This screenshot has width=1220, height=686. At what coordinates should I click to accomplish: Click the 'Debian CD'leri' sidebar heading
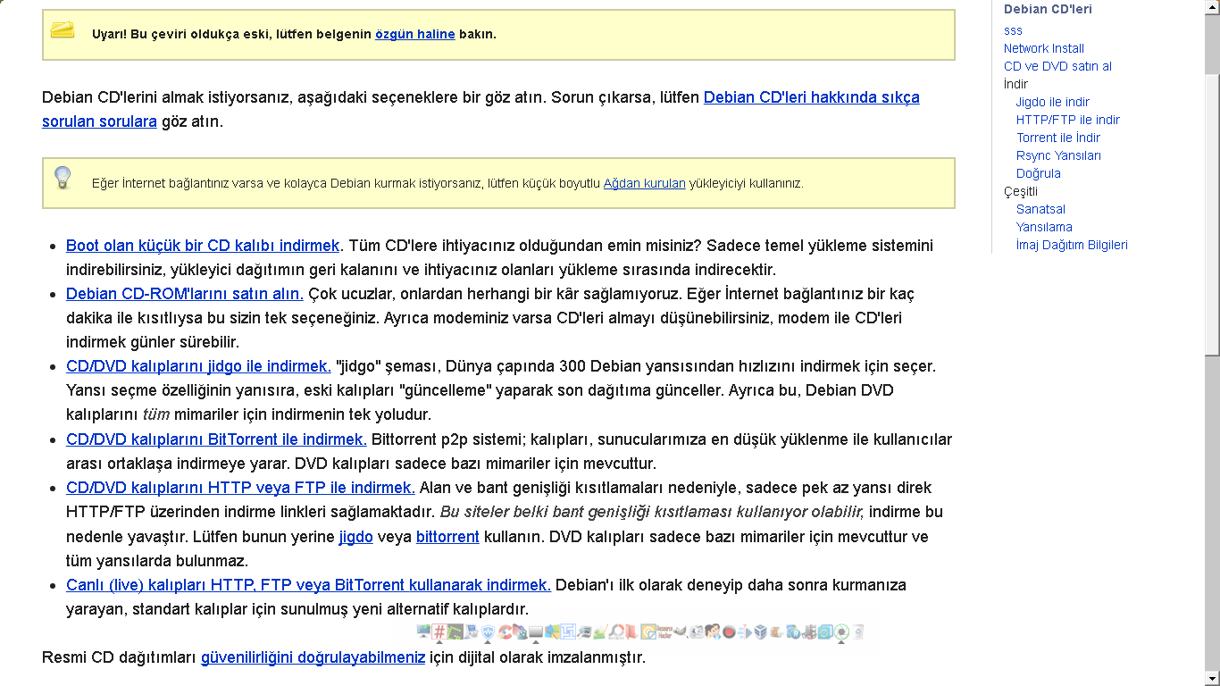pyautogui.click(x=1048, y=9)
